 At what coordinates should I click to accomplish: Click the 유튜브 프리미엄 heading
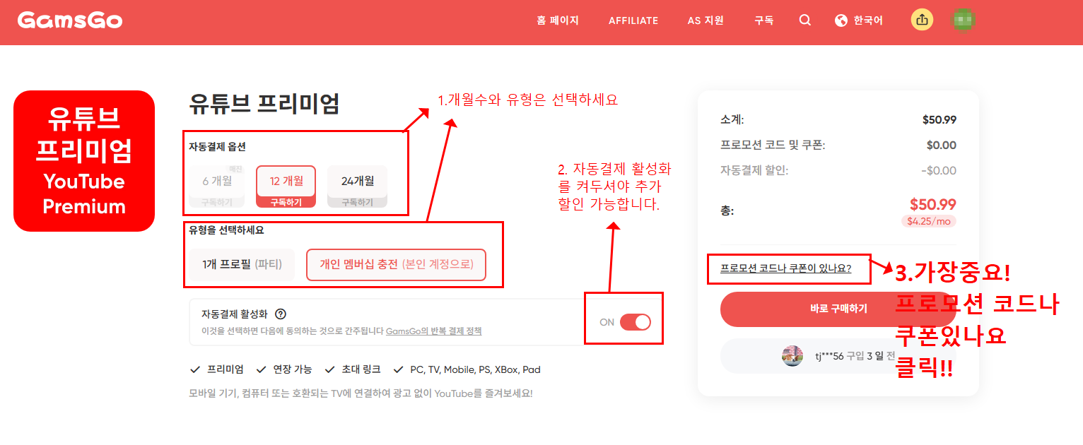click(x=264, y=104)
